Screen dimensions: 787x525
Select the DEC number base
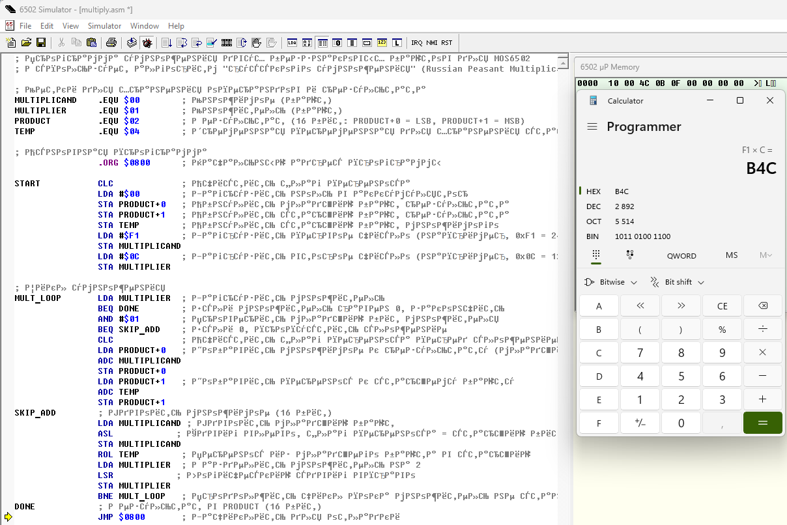[x=594, y=206]
